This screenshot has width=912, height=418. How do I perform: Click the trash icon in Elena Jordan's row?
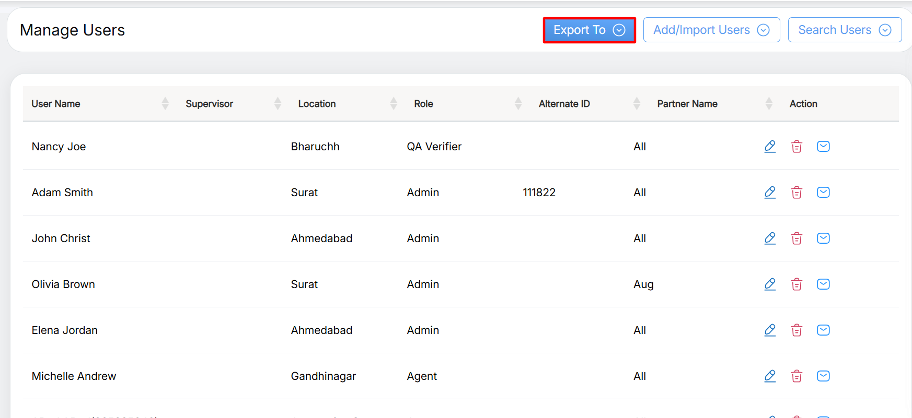pyautogui.click(x=796, y=330)
